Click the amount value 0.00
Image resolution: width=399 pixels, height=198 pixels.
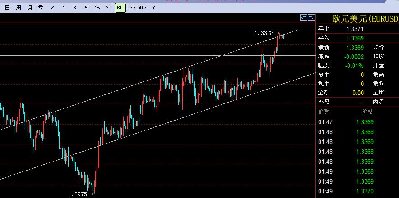click(358, 93)
